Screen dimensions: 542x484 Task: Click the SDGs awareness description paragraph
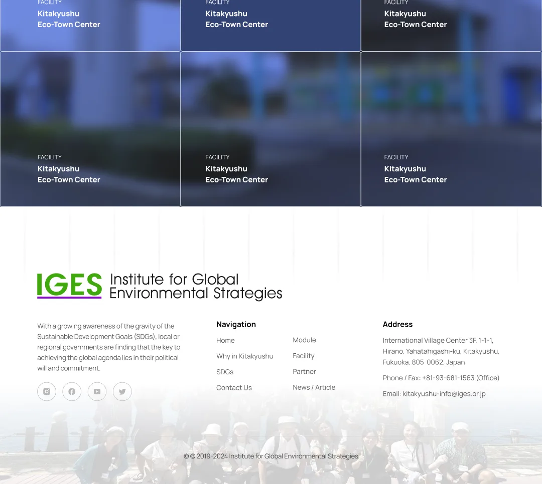click(x=109, y=347)
